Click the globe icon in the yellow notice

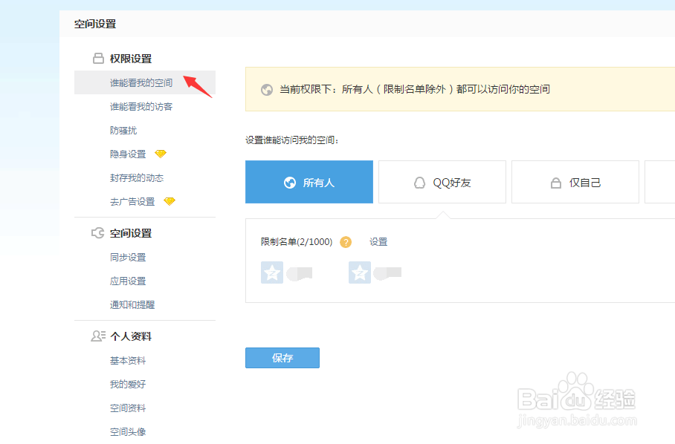pyautogui.click(x=267, y=89)
